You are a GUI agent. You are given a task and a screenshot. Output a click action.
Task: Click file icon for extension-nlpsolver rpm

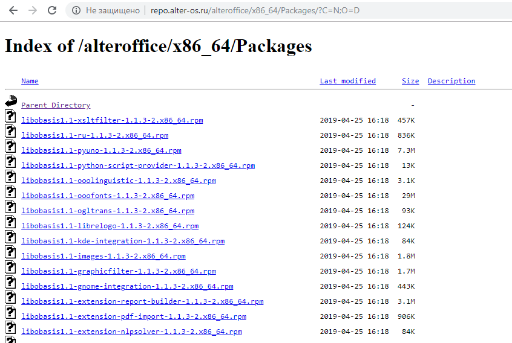pos(10,327)
